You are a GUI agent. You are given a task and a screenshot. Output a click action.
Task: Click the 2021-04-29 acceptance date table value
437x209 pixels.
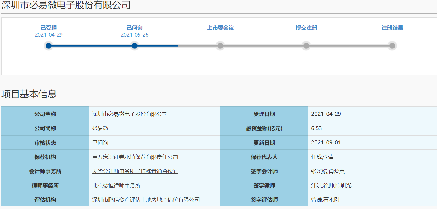(326, 114)
